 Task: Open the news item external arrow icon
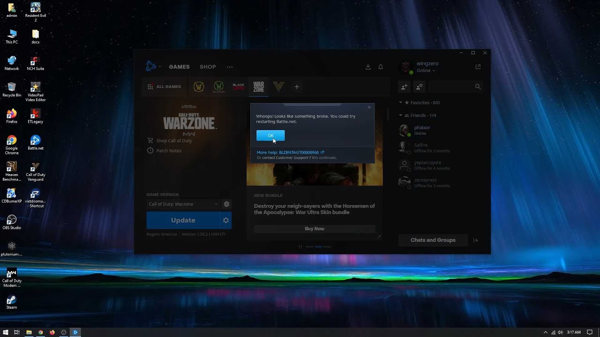379,237
